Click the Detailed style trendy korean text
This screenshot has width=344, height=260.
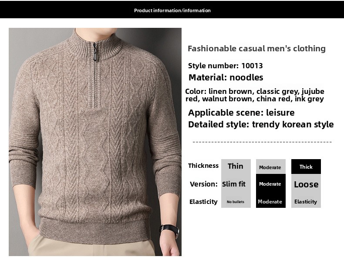261,124
